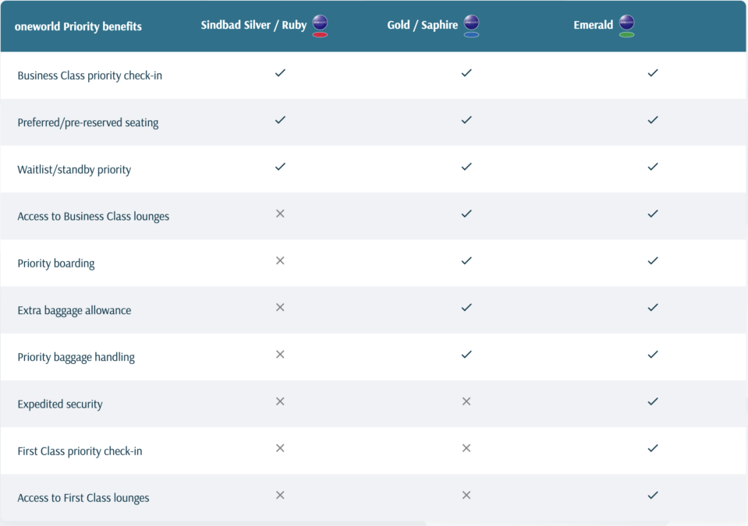Click Ruby checkmark for Business Class priority check-in
Viewport: 748px width, 526px height.
pyautogui.click(x=280, y=73)
